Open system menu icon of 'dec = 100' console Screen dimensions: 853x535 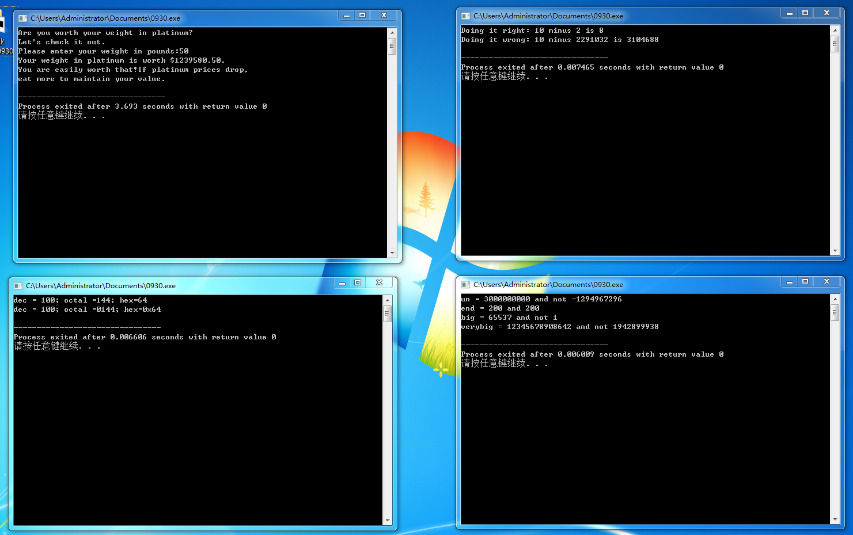[18, 286]
